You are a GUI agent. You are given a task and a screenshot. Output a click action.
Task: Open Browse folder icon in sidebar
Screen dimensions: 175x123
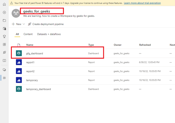[x=4, y=20]
